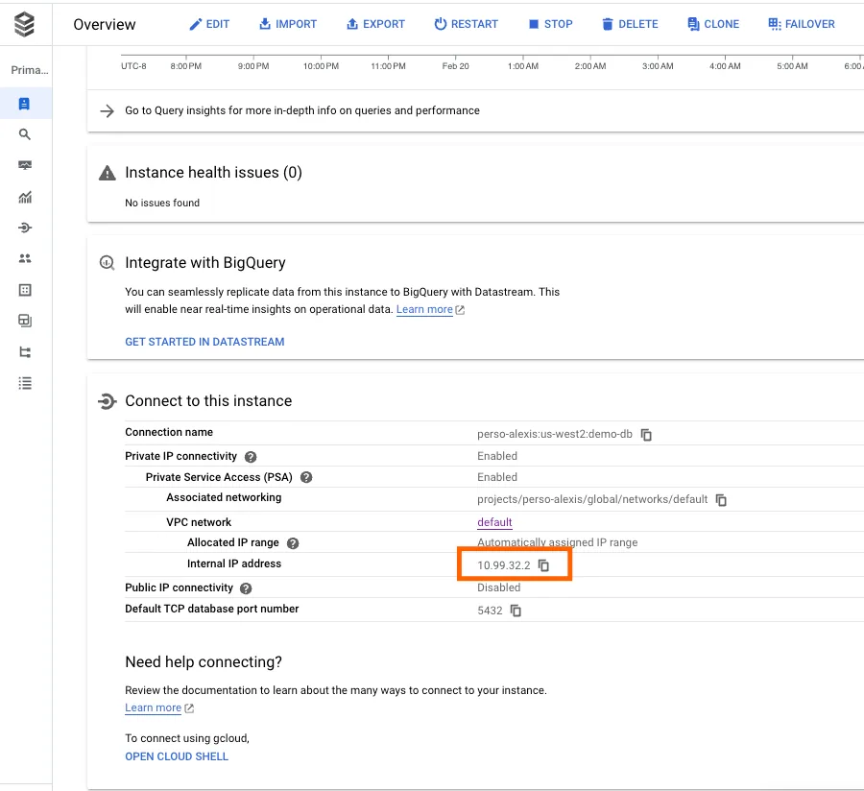
Task: Click the Cloud SQL logo icon
Action: (x=24, y=24)
